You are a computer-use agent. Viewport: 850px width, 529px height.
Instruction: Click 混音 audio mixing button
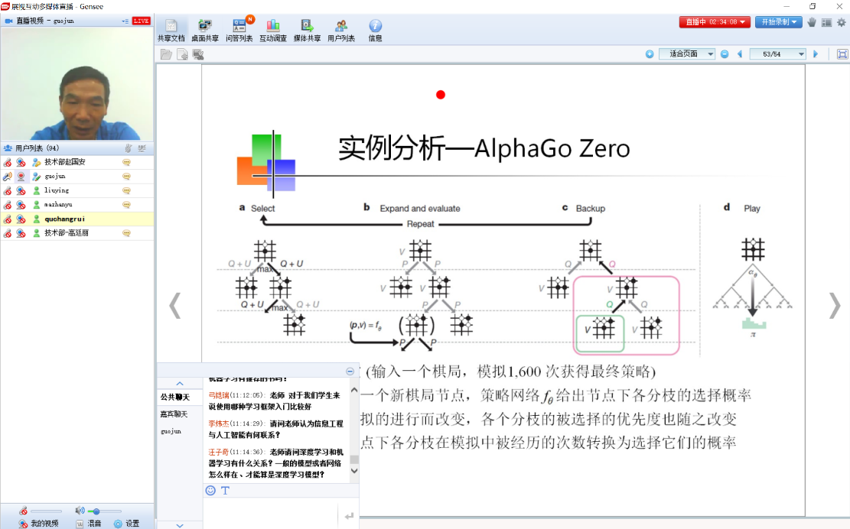tap(88, 524)
